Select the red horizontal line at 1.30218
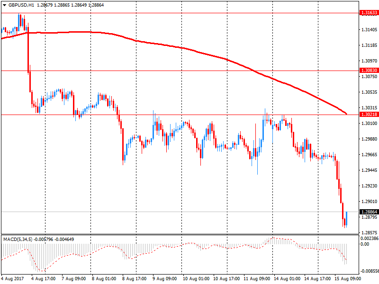The width and height of the screenshot is (379, 284). (x=189, y=115)
